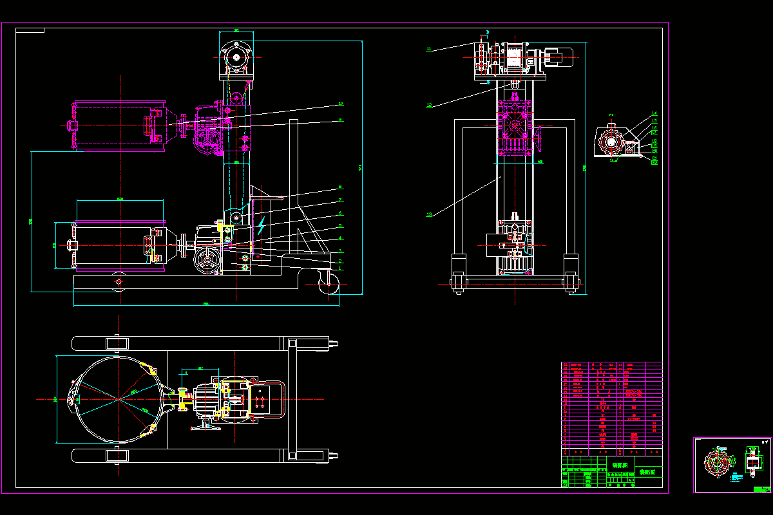Select part callout number 8 label

tap(340, 187)
